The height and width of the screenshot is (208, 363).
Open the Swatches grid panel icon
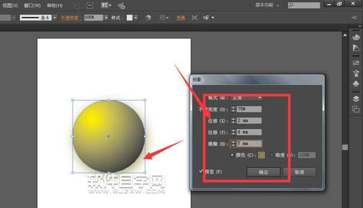tap(356, 63)
